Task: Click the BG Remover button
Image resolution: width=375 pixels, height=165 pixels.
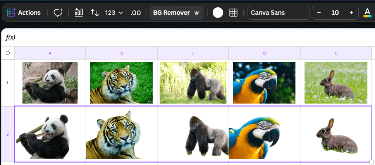Action: pos(176,13)
